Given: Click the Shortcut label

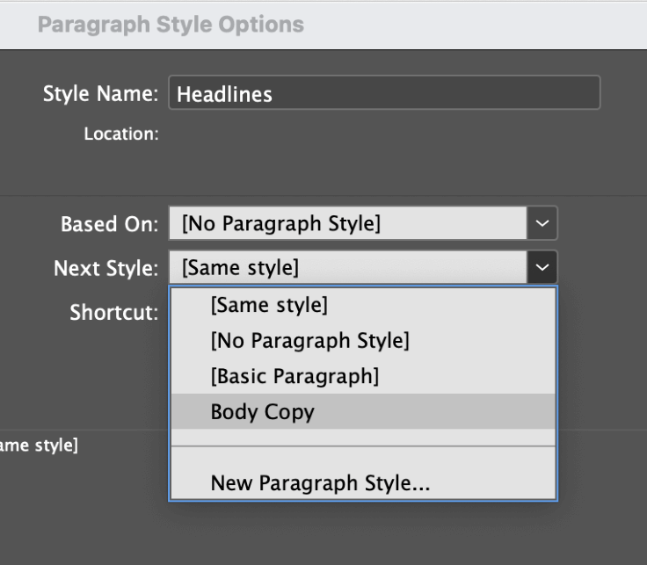Looking at the screenshot, I should pyautogui.click(x=114, y=312).
